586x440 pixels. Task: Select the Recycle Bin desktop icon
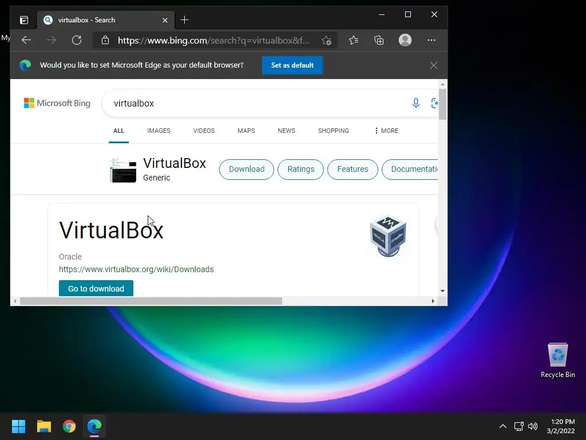[x=557, y=360]
